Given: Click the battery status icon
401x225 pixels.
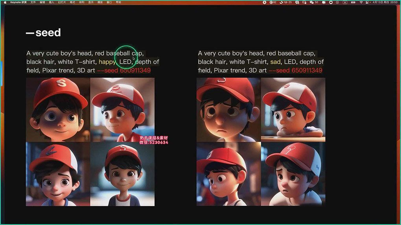Looking at the screenshot, I should pos(353,2).
